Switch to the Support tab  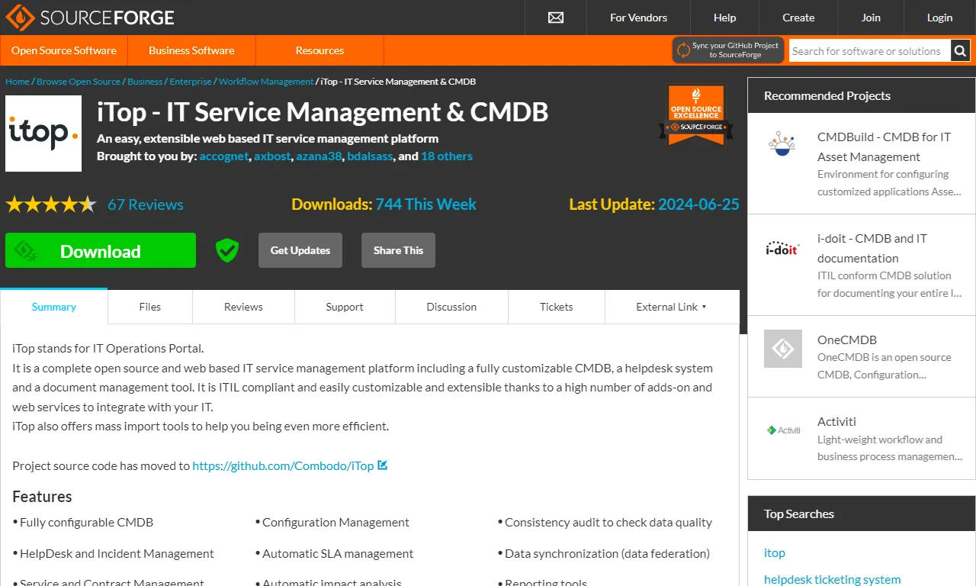pyautogui.click(x=345, y=307)
